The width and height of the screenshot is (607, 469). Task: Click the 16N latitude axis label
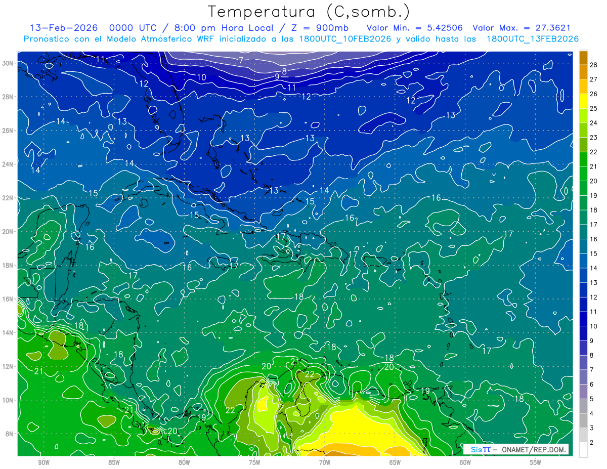pyautogui.click(x=9, y=299)
